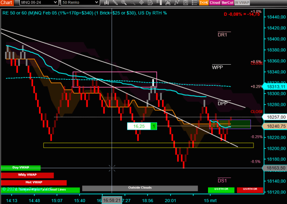Click the DR1 pivot label
This screenshot has height=204, width=287.
(222, 35)
